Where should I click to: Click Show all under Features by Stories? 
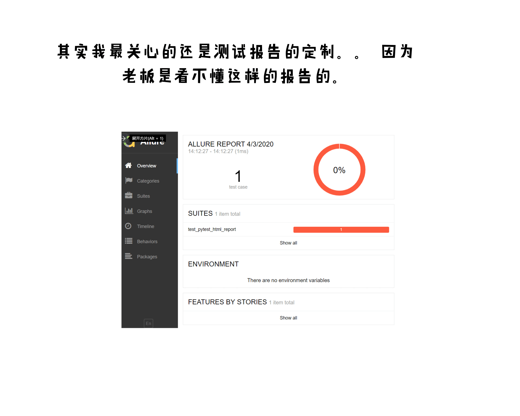click(x=288, y=318)
